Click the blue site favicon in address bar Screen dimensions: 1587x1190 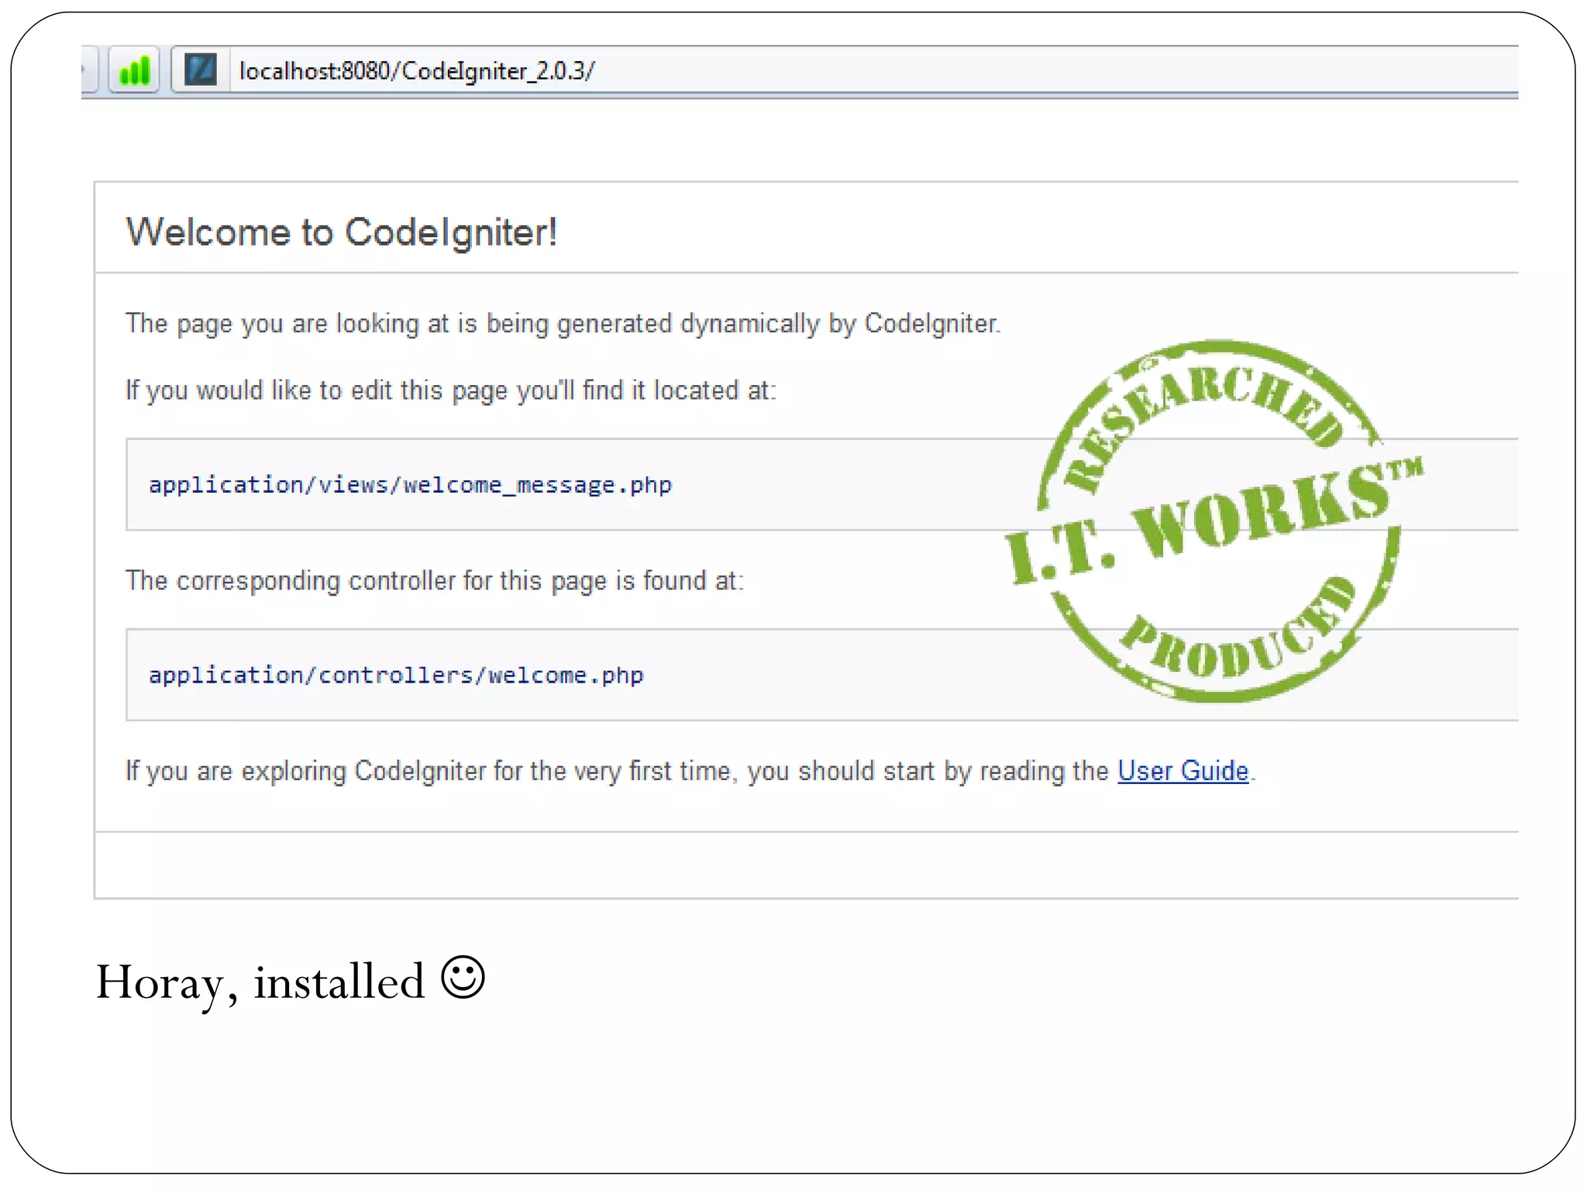click(x=200, y=71)
